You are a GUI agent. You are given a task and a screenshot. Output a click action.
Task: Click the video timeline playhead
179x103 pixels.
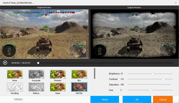38,63
